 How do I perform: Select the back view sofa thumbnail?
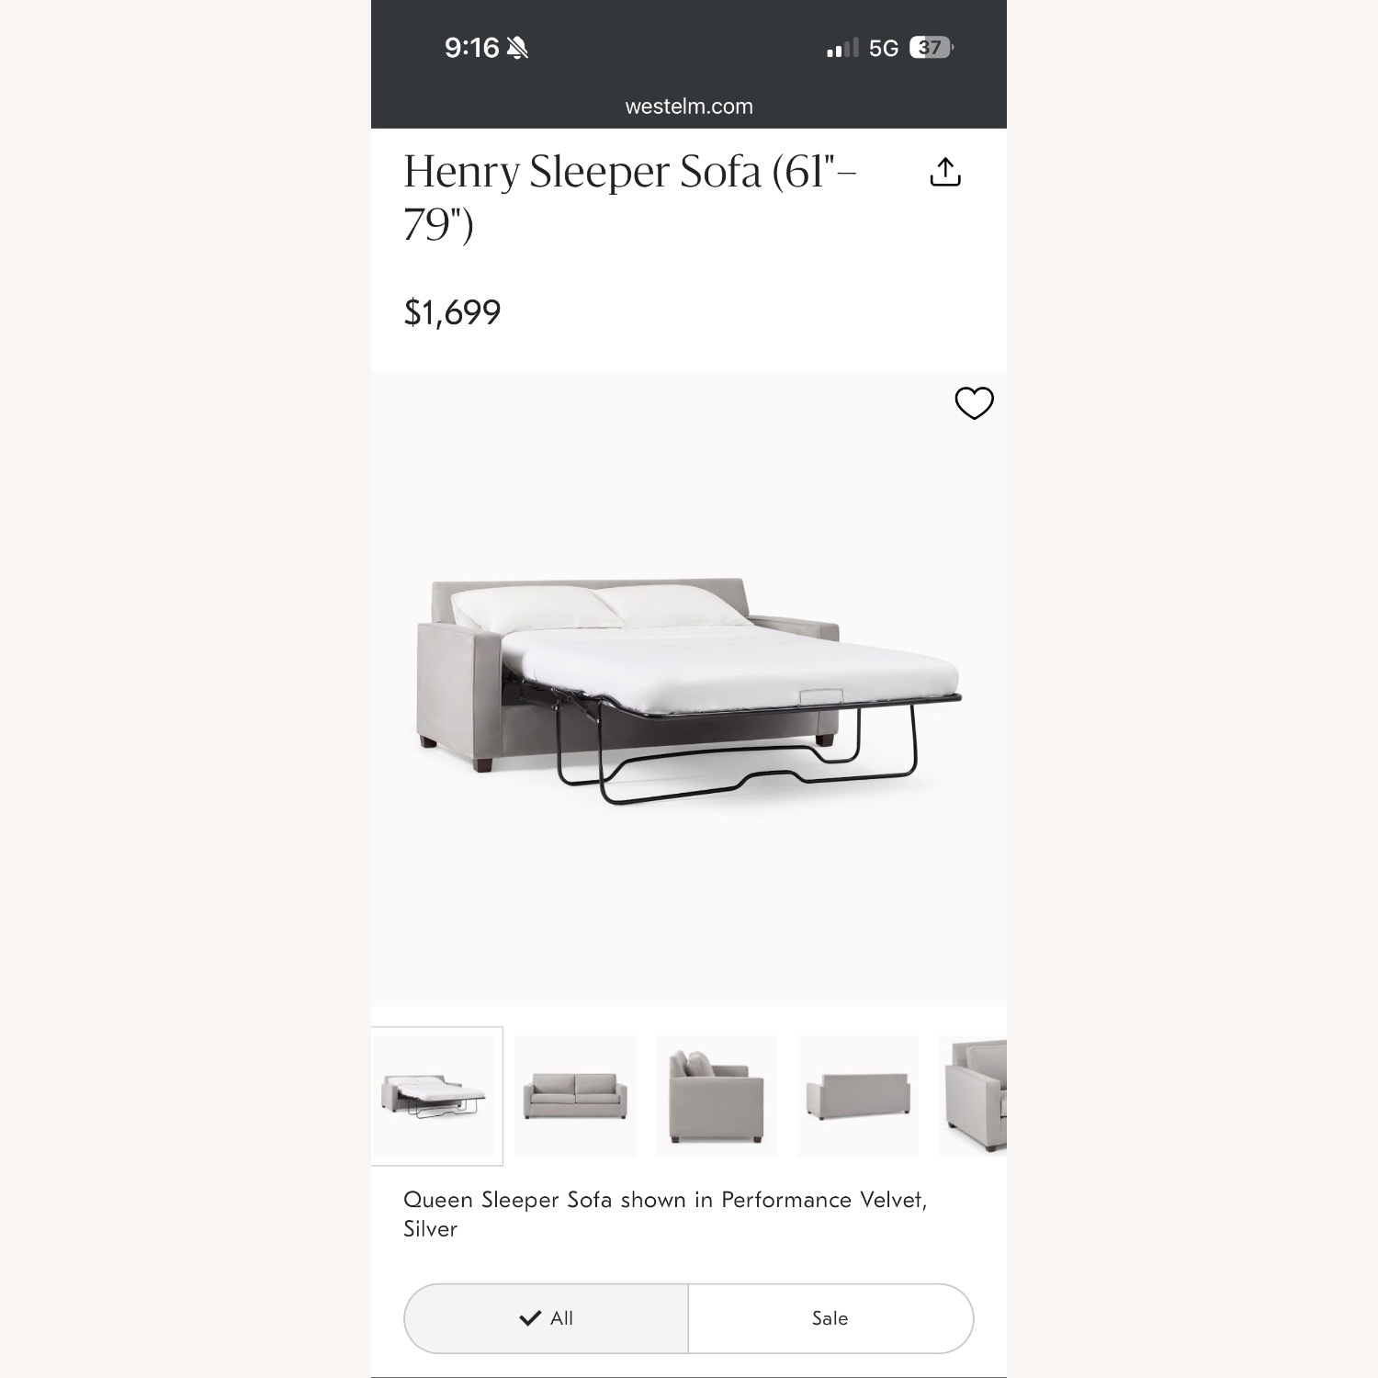[858, 1096]
